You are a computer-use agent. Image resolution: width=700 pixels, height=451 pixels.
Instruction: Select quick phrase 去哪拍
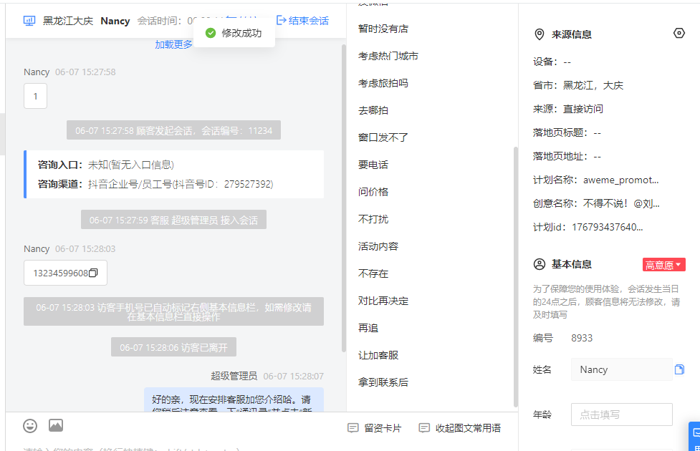[x=373, y=110]
